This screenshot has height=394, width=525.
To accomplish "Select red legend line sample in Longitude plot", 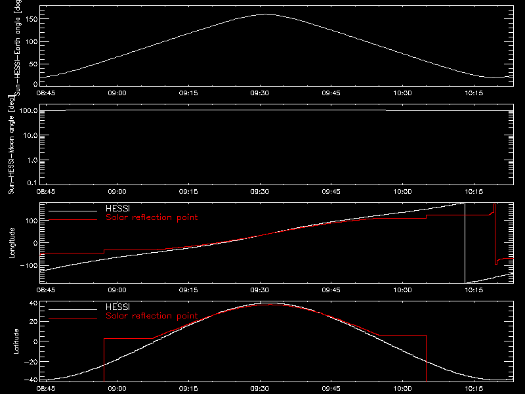I will point(73,220).
